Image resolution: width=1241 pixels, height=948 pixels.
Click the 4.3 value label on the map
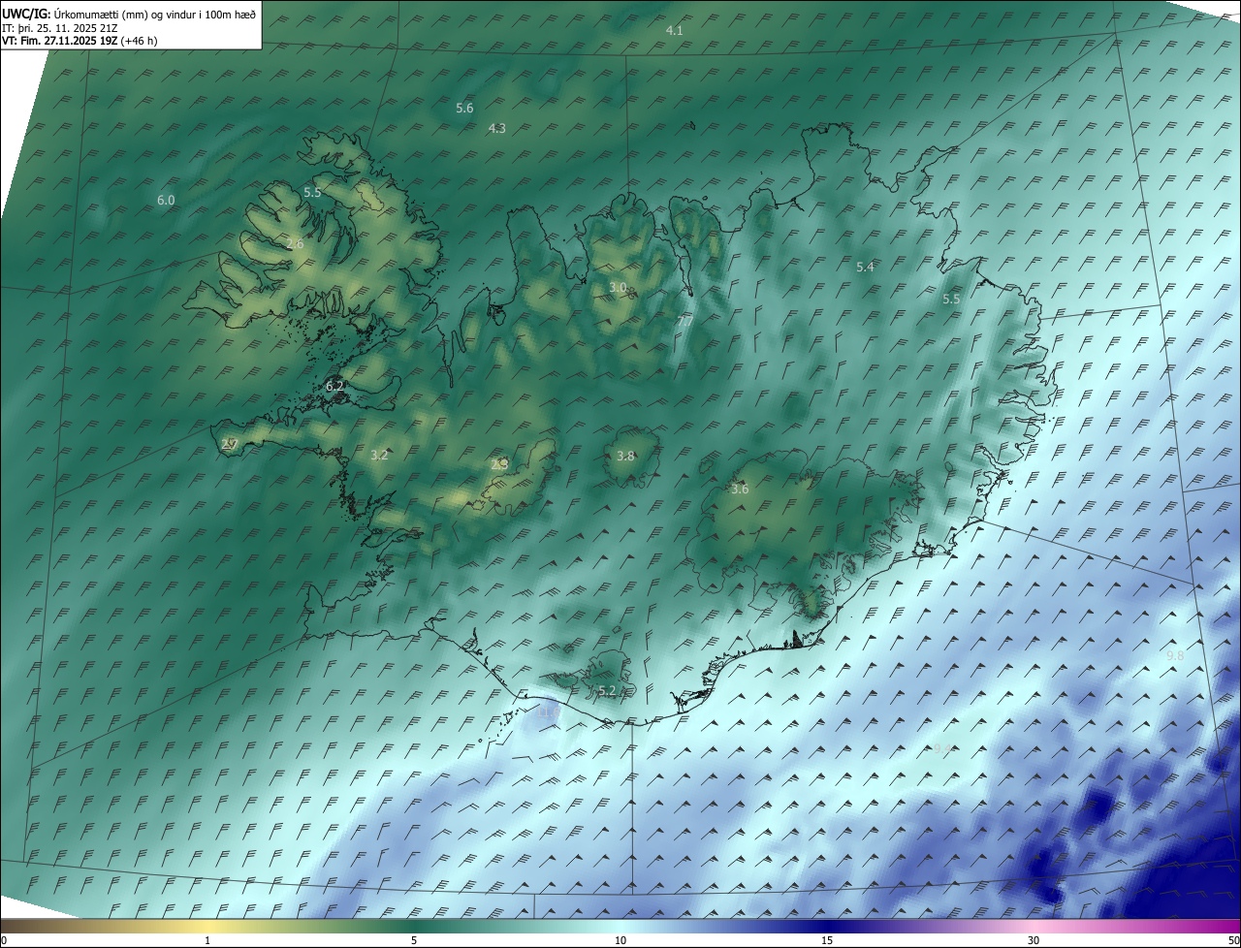(x=497, y=128)
